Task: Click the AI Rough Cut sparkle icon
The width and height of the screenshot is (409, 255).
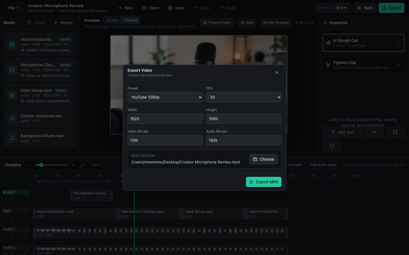Action: tap(328, 43)
